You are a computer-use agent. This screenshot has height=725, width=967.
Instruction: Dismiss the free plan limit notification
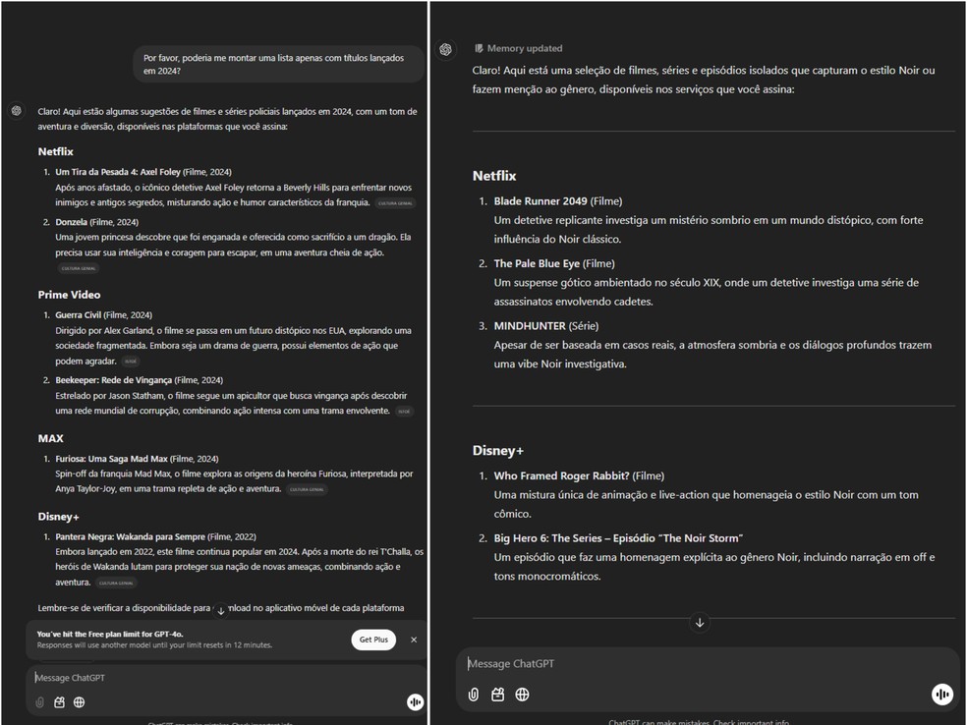click(414, 640)
